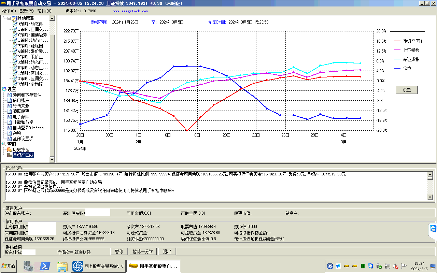Open the 电子邮件 settings item
The height and width of the screenshot is (273, 437).
(21, 117)
